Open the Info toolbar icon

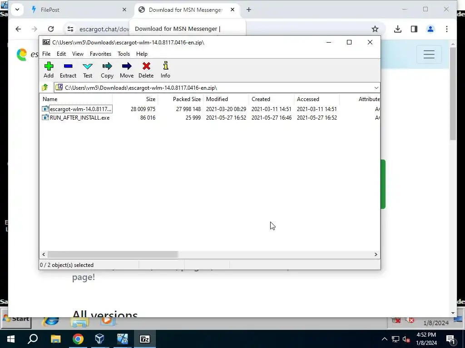tap(165, 70)
